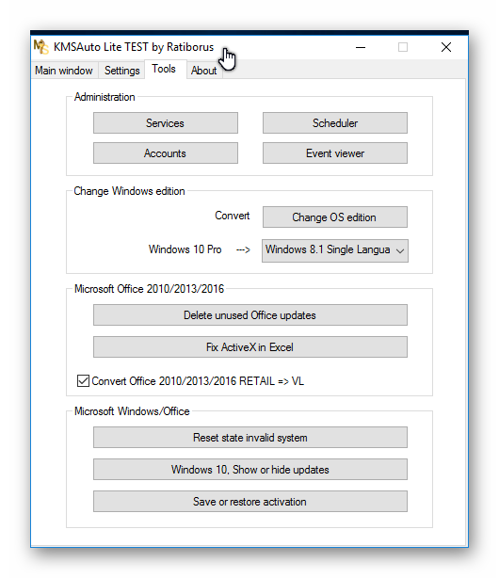Screen dimensions: 499x578
Task: Click the KMSAuto app icon in title bar
Action: point(40,47)
